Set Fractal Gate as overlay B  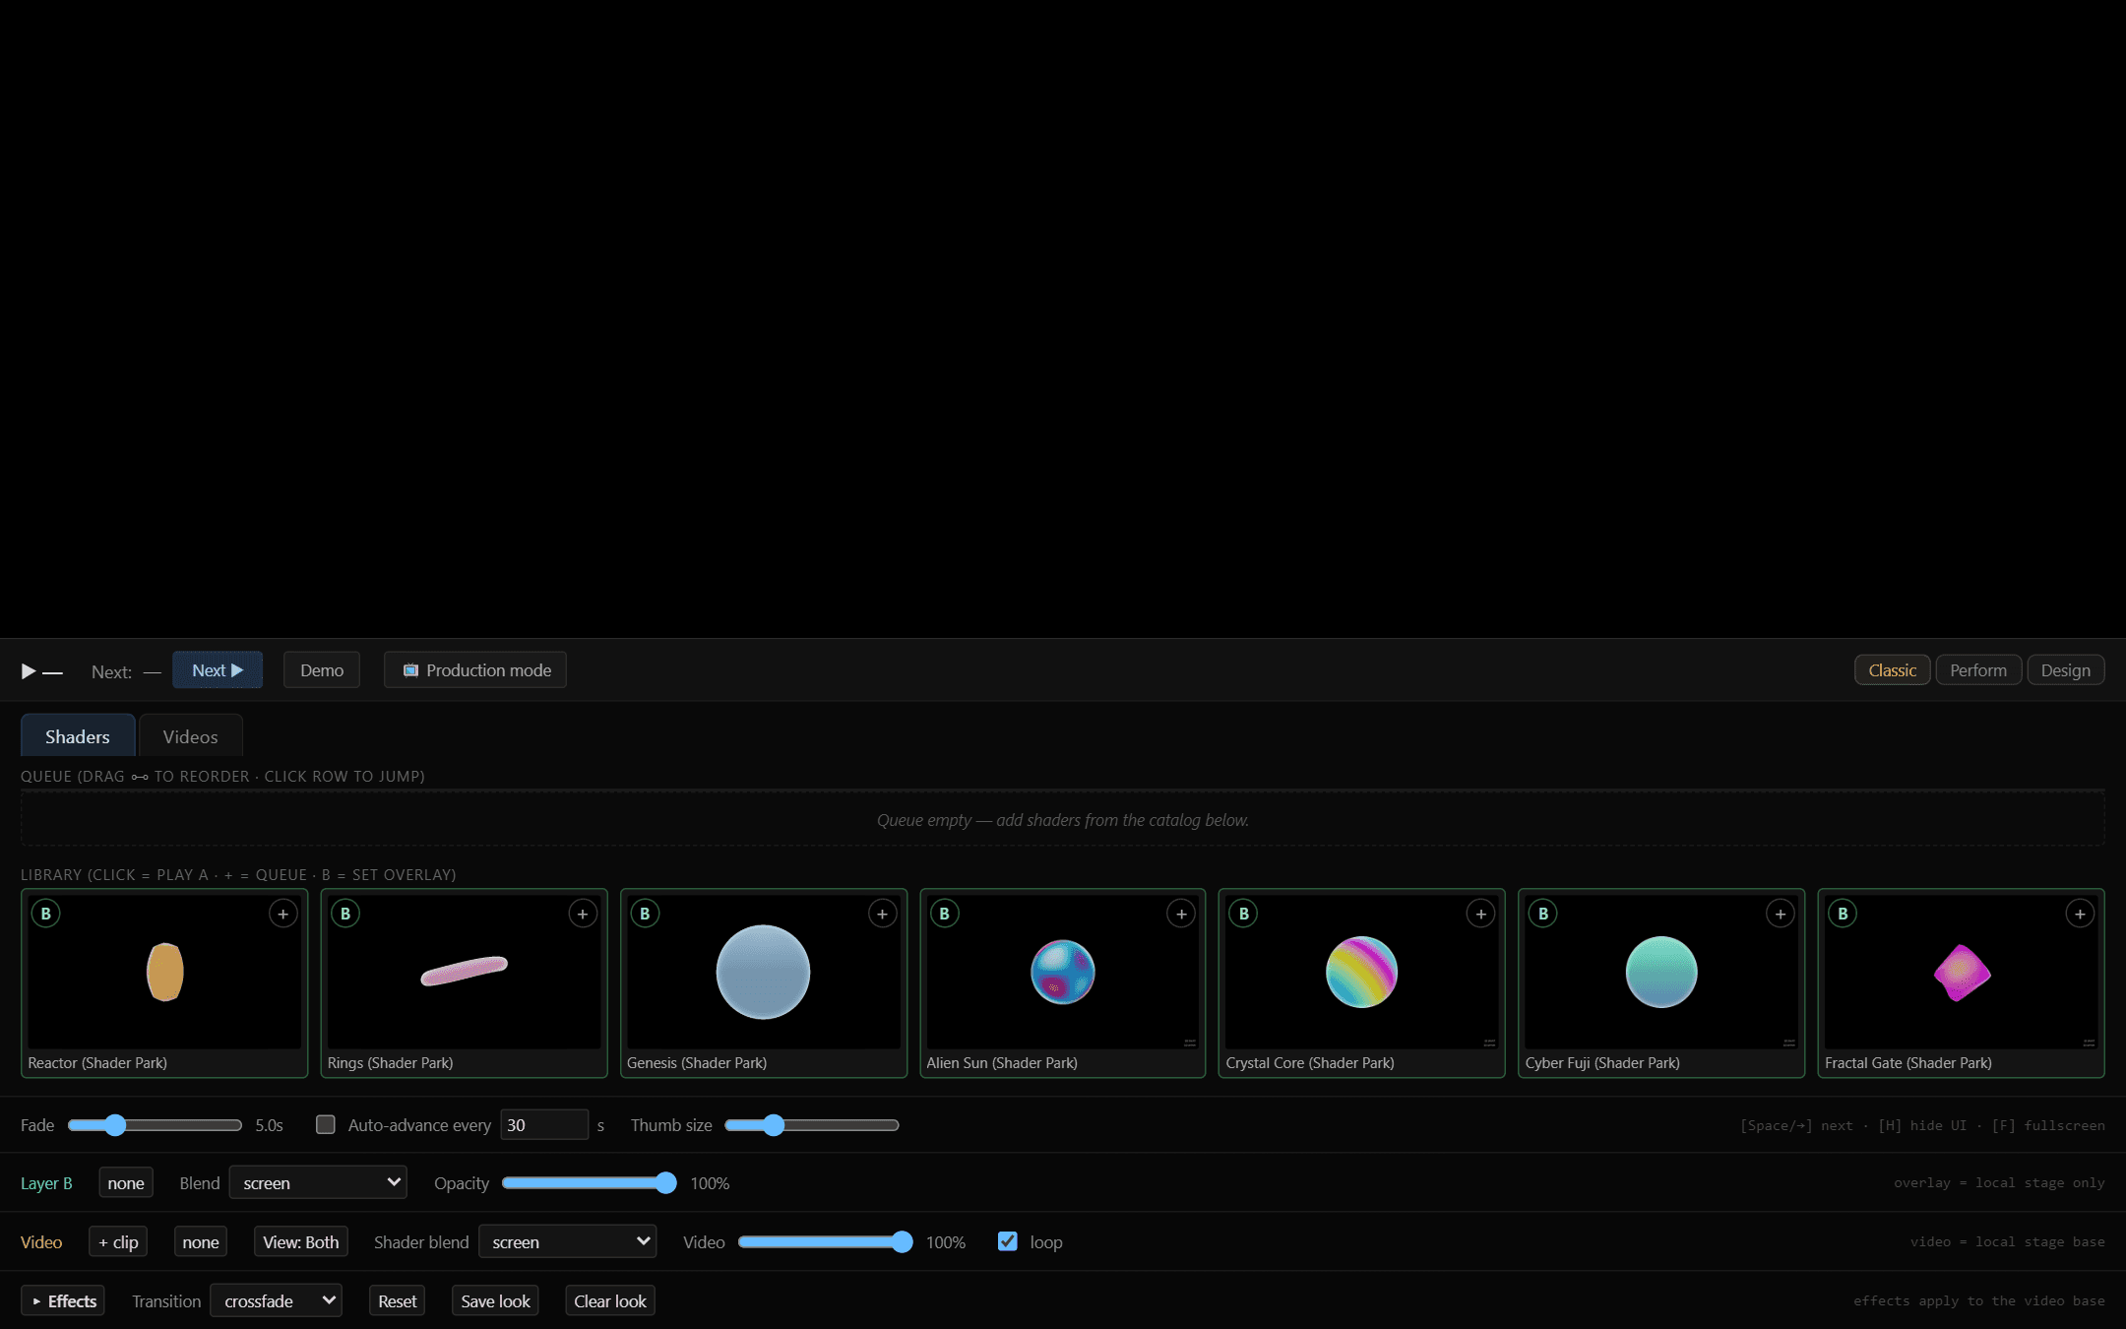[x=1843, y=914]
